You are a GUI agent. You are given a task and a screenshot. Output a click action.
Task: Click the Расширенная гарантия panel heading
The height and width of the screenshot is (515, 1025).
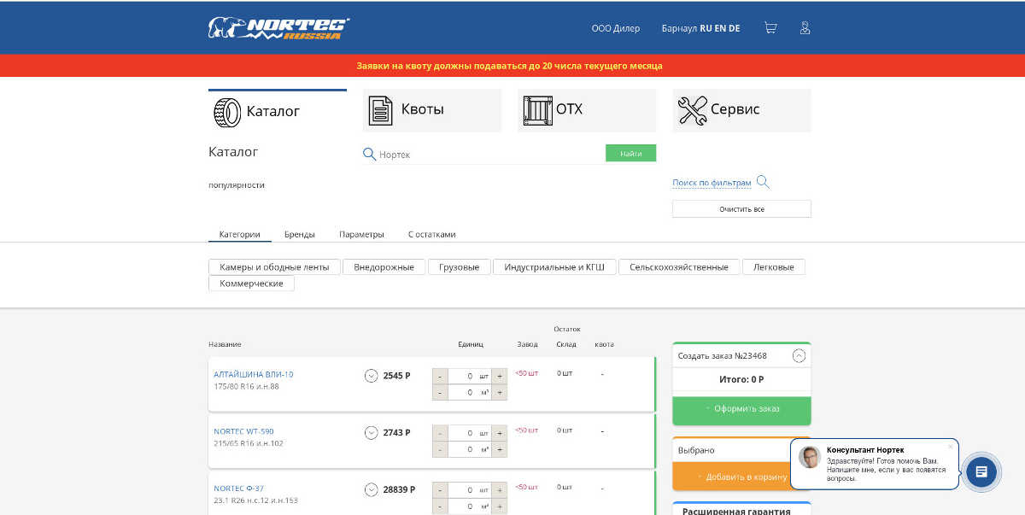[x=736, y=512]
